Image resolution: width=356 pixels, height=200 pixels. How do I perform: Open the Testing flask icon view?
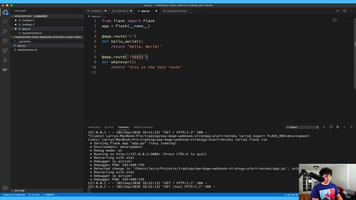[x=5, y=60]
